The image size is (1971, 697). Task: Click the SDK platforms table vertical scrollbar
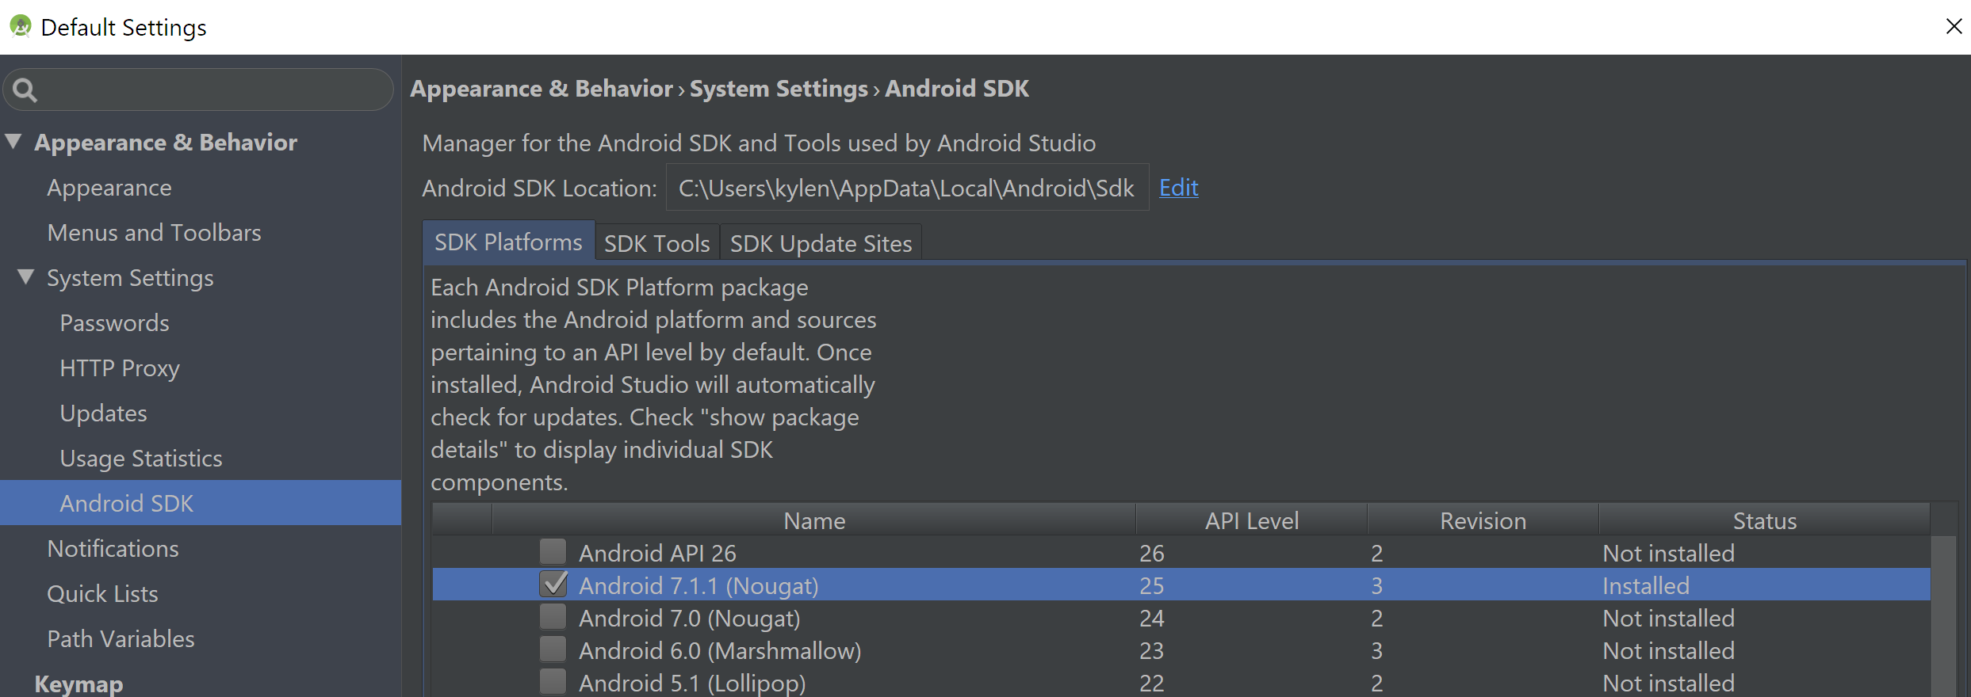pos(1943,616)
